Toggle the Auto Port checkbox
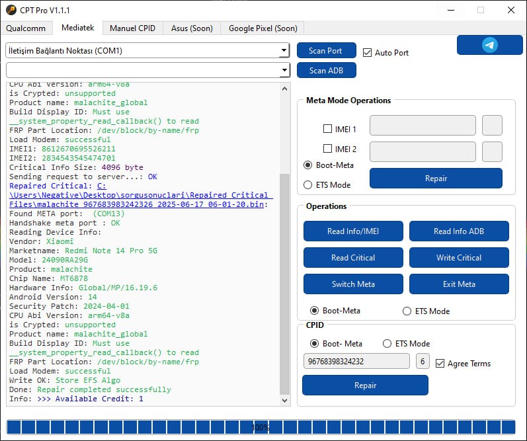Viewport: 527px width, 441px height. [x=368, y=53]
